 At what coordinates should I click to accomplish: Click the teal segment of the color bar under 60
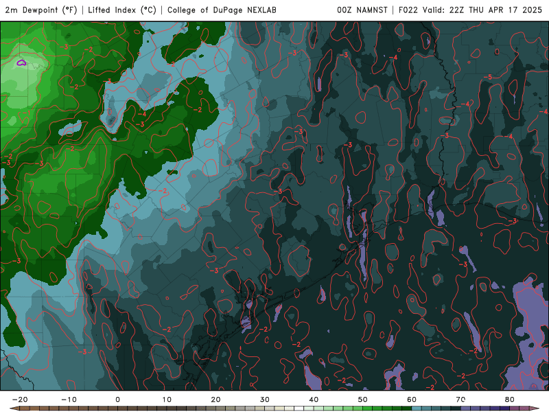tap(417, 409)
